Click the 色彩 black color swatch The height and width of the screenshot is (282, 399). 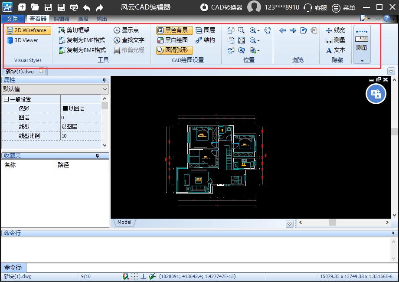(x=65, y=108)
